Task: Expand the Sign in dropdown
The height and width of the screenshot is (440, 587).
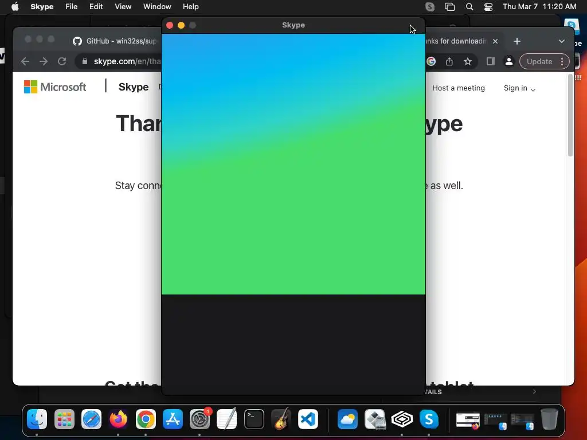Action: pos(519,88)
